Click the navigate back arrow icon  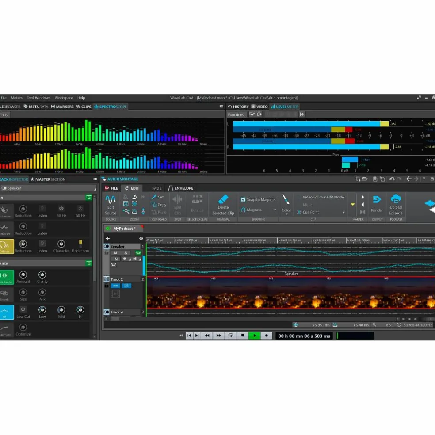tap(408, 179)
